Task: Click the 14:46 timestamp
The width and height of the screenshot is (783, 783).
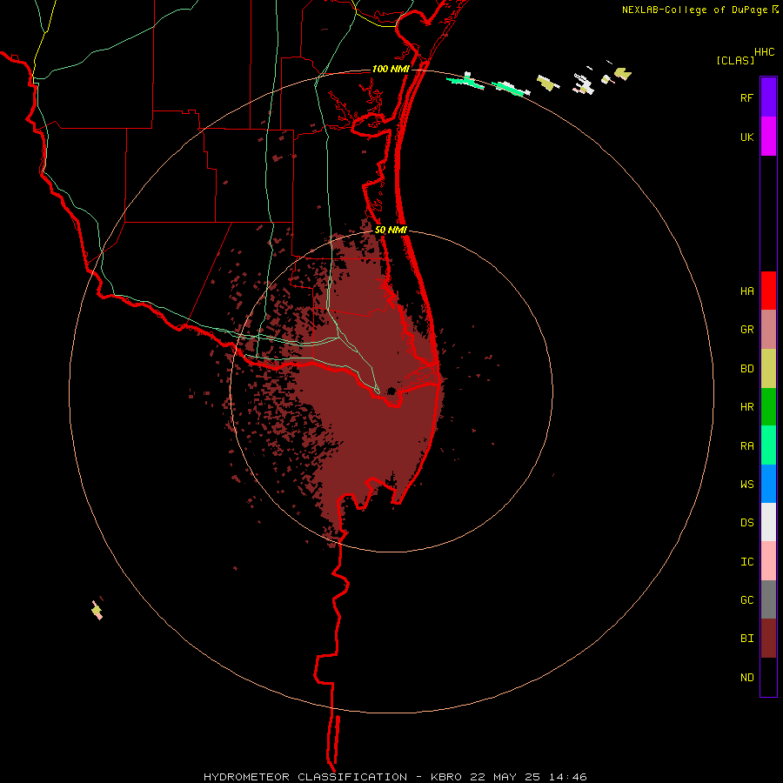Action: [x=566, y=777]
